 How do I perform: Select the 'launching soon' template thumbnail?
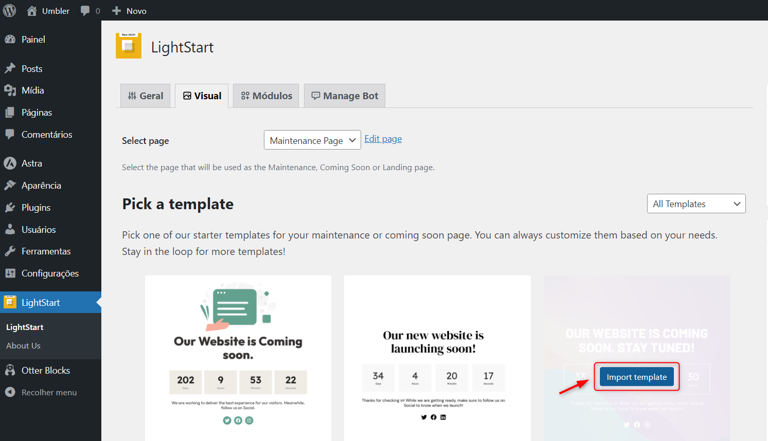click(x=437, y=355)
